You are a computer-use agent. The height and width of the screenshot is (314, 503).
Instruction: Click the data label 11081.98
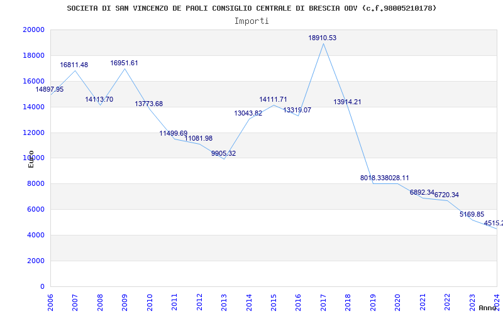point(198,138)
